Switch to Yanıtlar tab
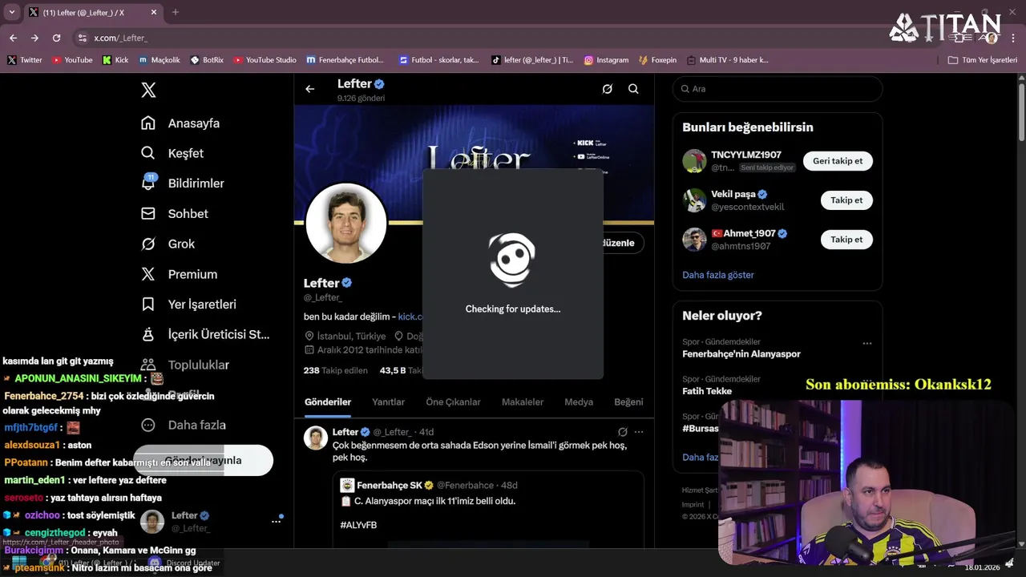1026x577 pixels. coord(388,402)
